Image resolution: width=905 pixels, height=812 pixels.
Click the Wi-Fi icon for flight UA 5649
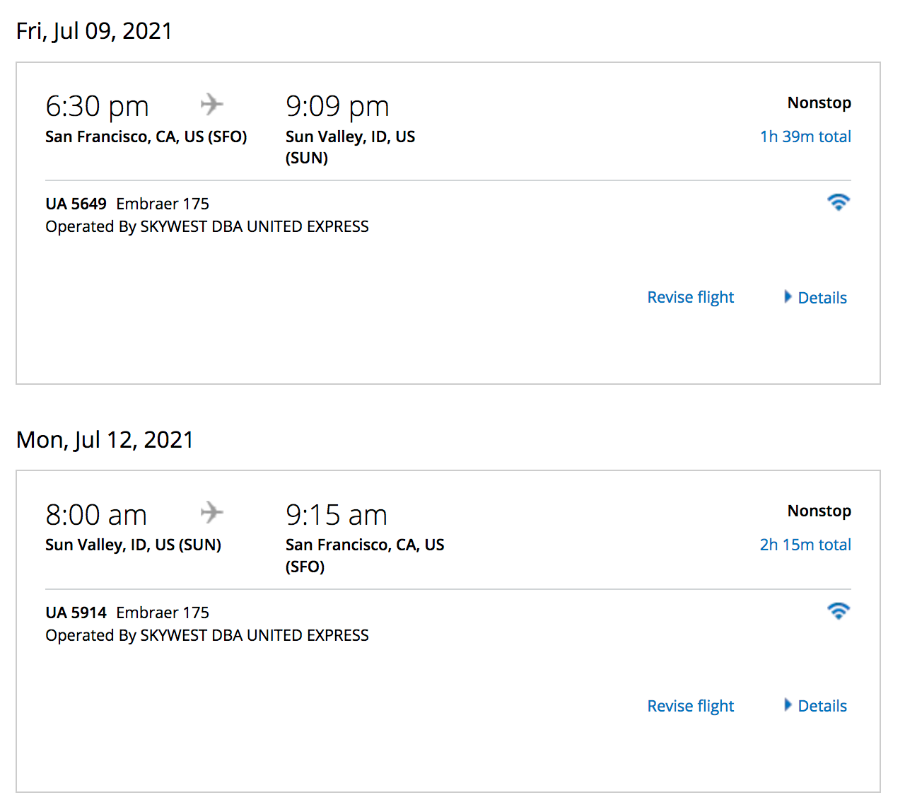pyautogui.click(x=838, y=202)
